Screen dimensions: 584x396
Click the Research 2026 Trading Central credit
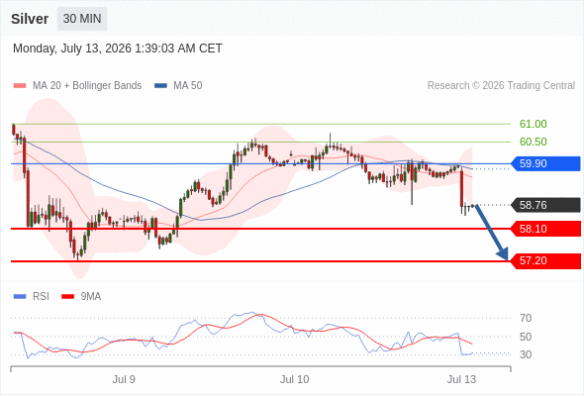tap(501, 86)
